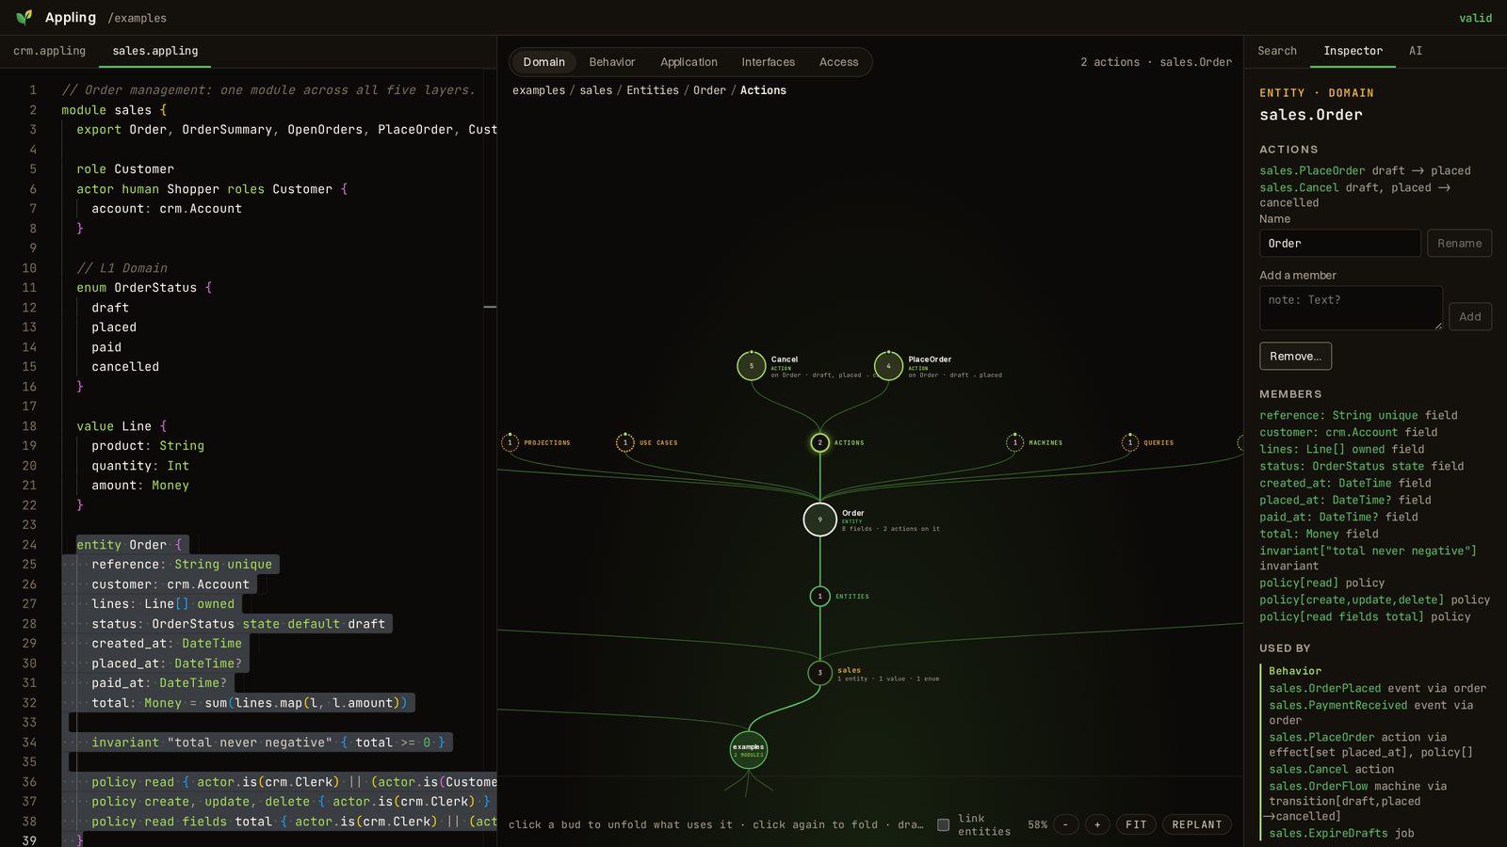Zoom in with the plus button

[x=1097, y=824]
